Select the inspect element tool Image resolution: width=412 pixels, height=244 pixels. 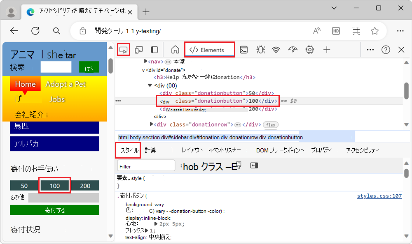coord(123,49)
